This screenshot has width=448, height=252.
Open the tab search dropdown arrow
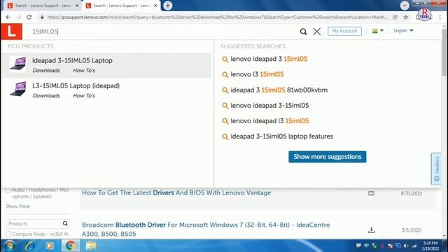tap(405, 6)
